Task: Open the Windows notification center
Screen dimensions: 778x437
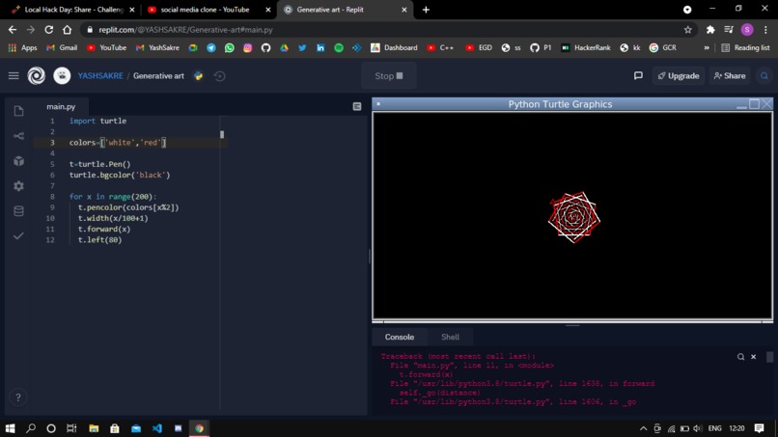Action: [x=759, y=428]
